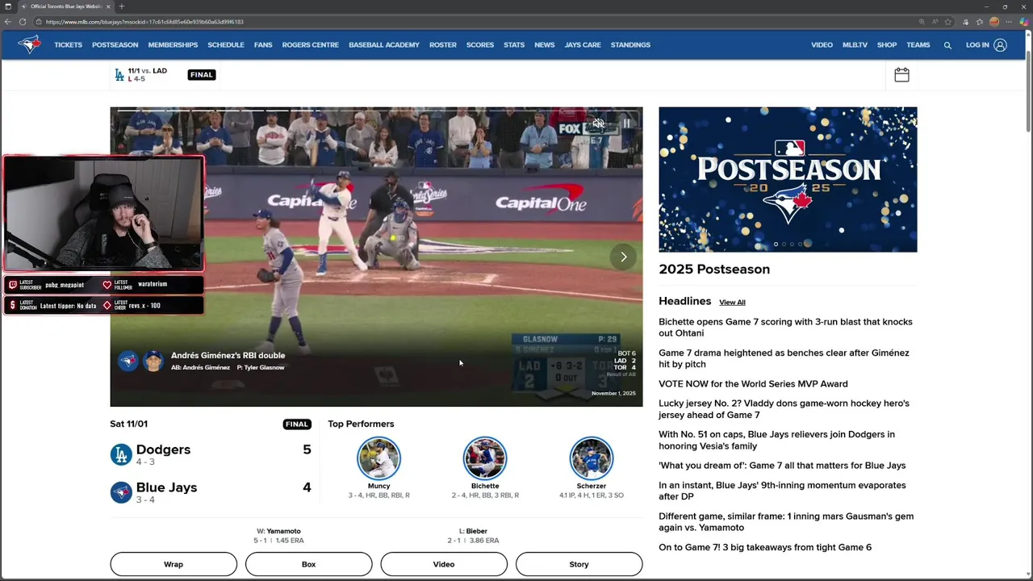Open the calendar icon on the scores strip

901,75
